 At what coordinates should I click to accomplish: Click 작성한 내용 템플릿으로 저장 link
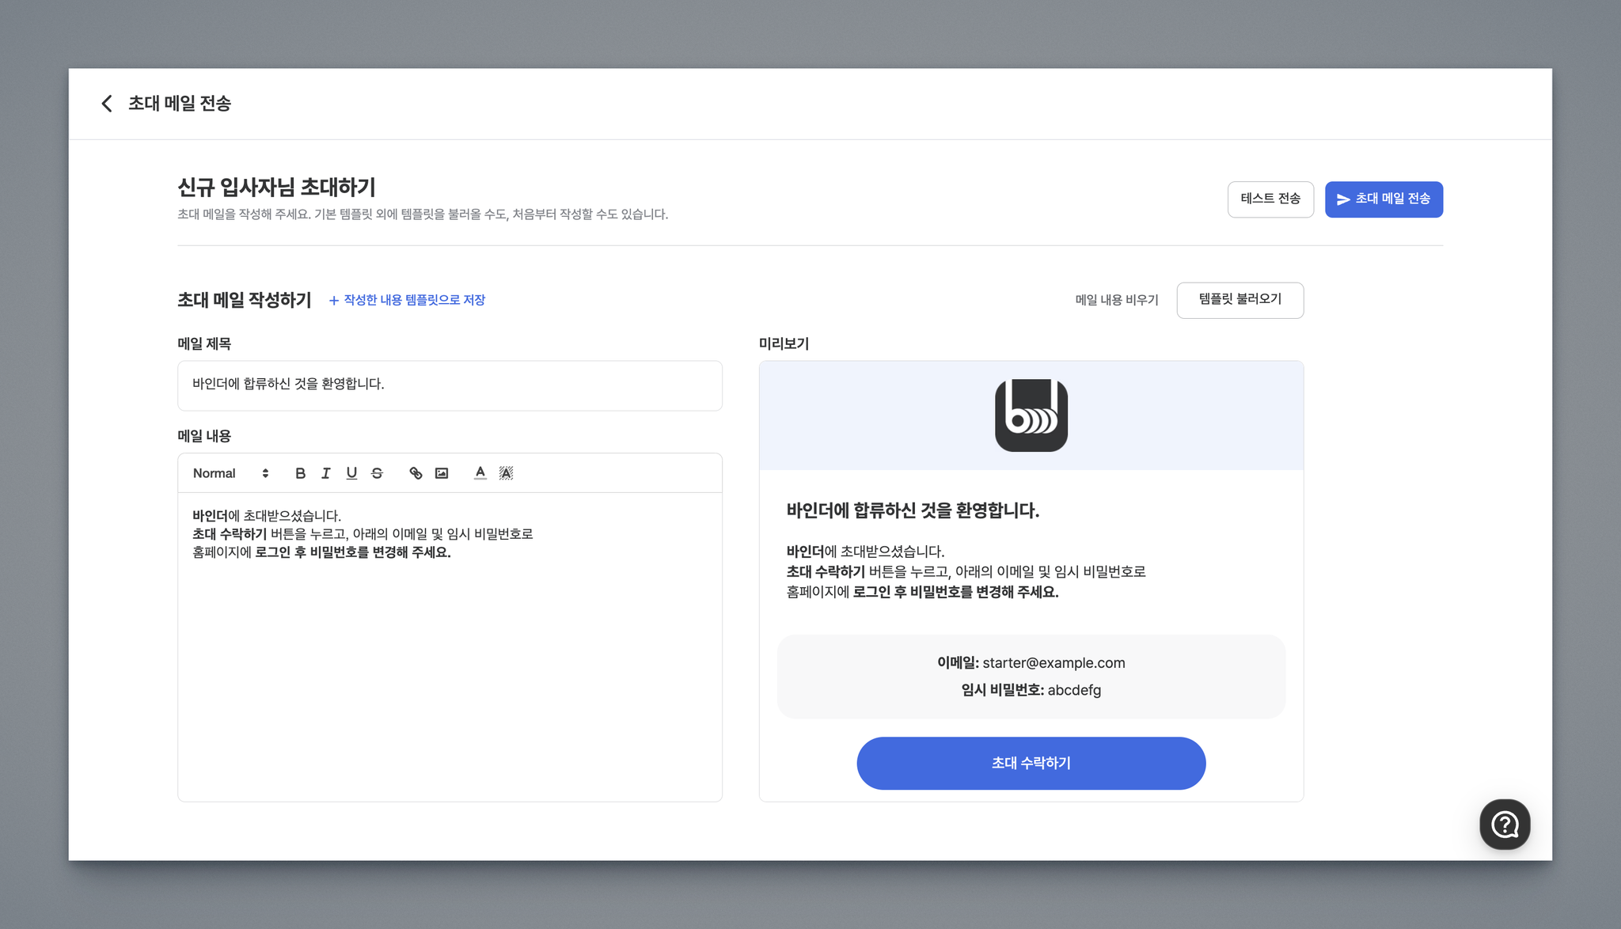click(x=407, y=300)
